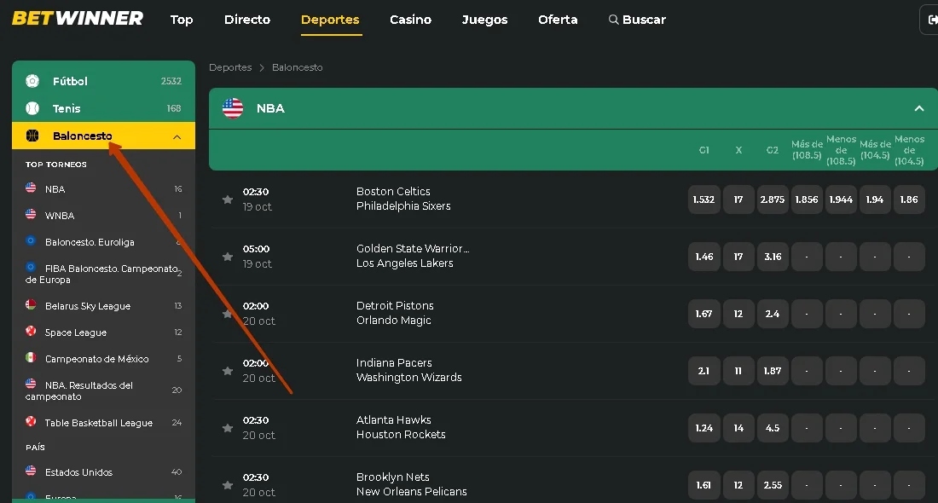The width and height of the screenshot is (938, 503).
Task: Go to the Casino section
Action: coord(410,20)
